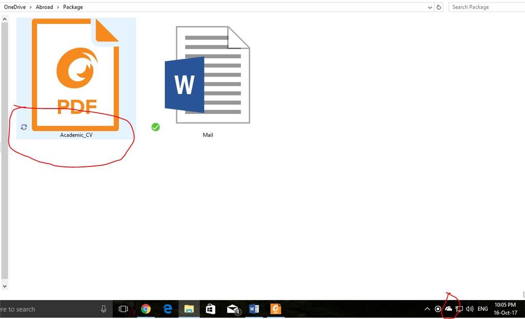This screenshot has height=319, width=525.
Task: Navigate to Abroad folder in the breadcrumb
Action: coord(44,7)
